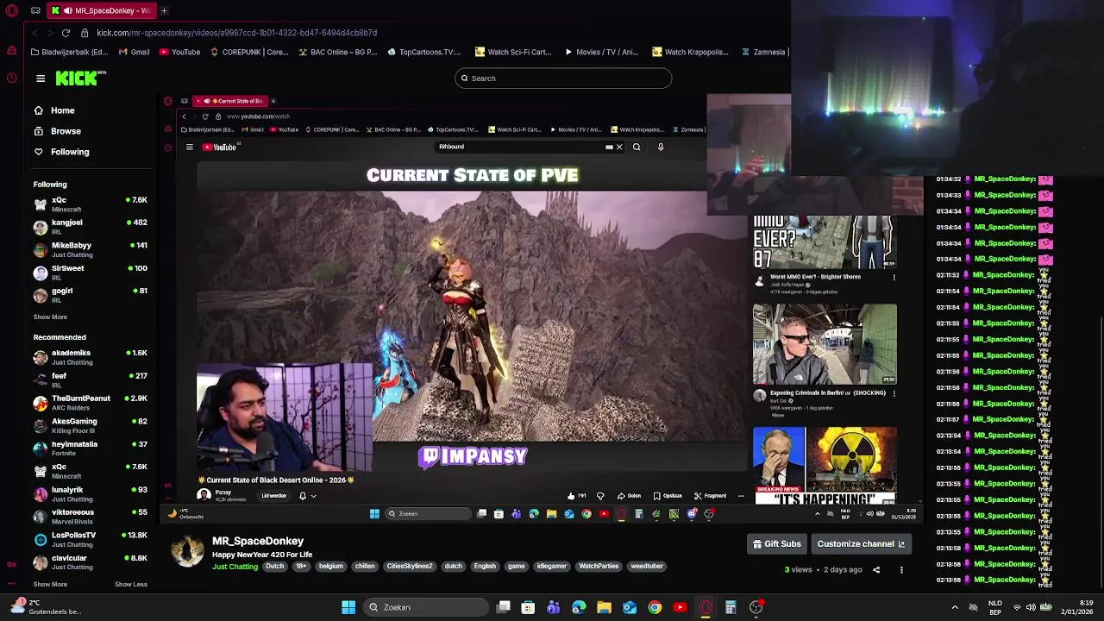Click the Gift Subs button

pos(777,544)
